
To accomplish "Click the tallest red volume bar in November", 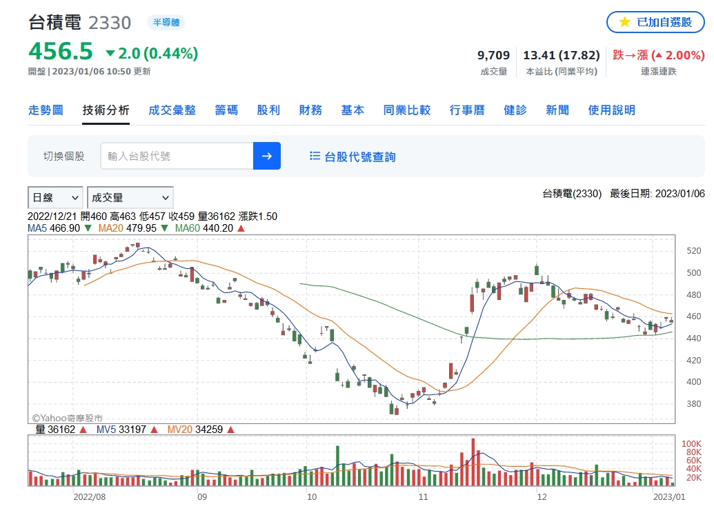I will coord(473,462).
